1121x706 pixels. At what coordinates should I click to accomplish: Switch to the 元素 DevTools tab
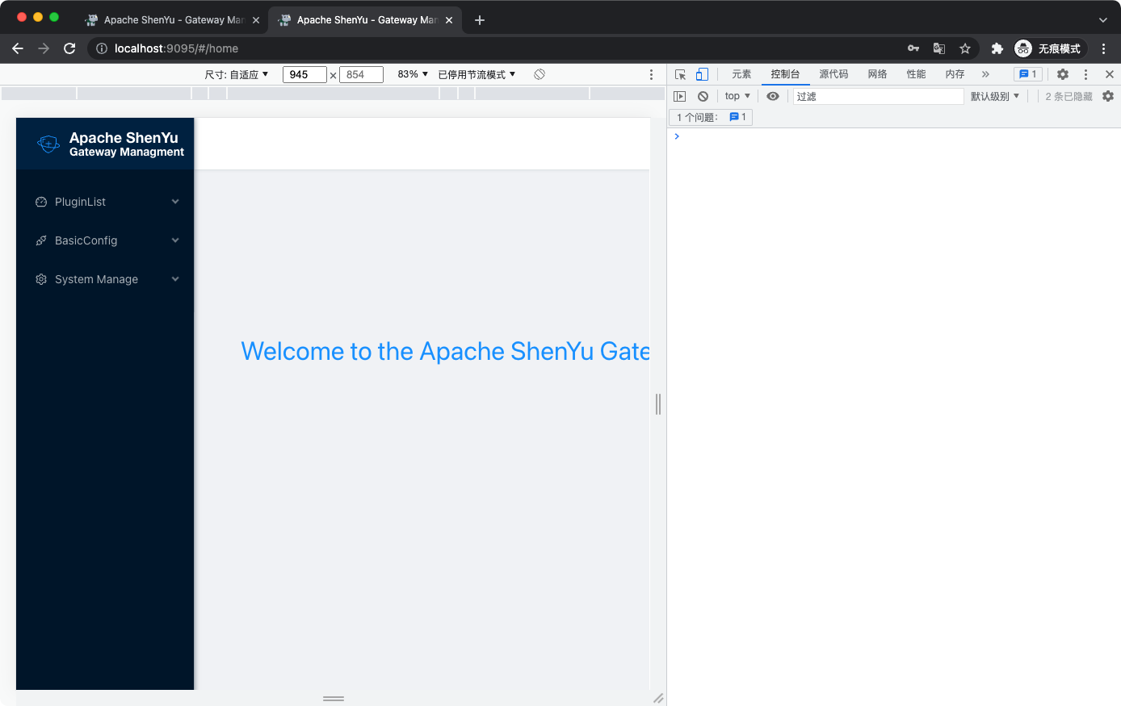pos(741,73)
